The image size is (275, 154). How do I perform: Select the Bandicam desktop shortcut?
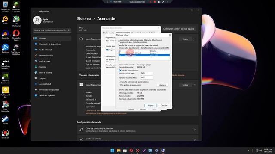point(5,134)
